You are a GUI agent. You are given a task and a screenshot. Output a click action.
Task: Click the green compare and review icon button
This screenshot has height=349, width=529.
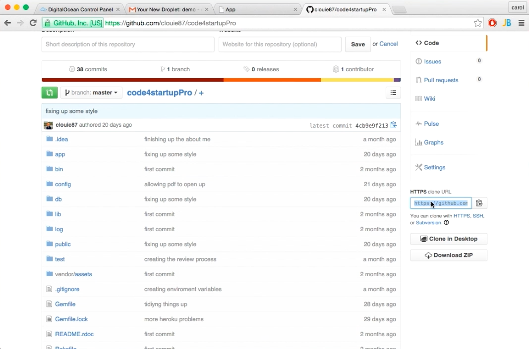(50, 93)
